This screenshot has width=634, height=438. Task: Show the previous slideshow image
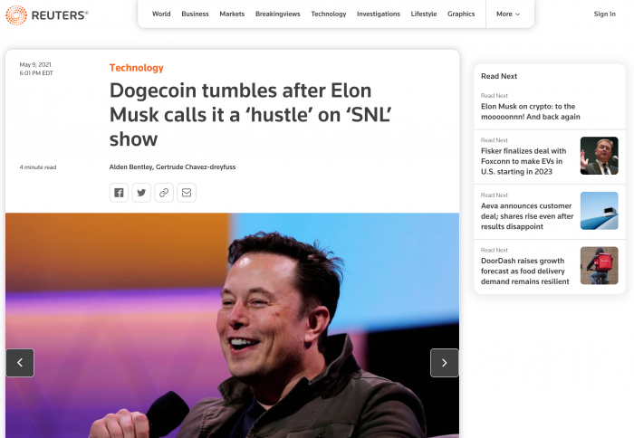point(20,363)
